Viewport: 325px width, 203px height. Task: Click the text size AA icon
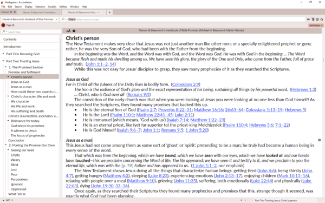[x=68, y=31]
